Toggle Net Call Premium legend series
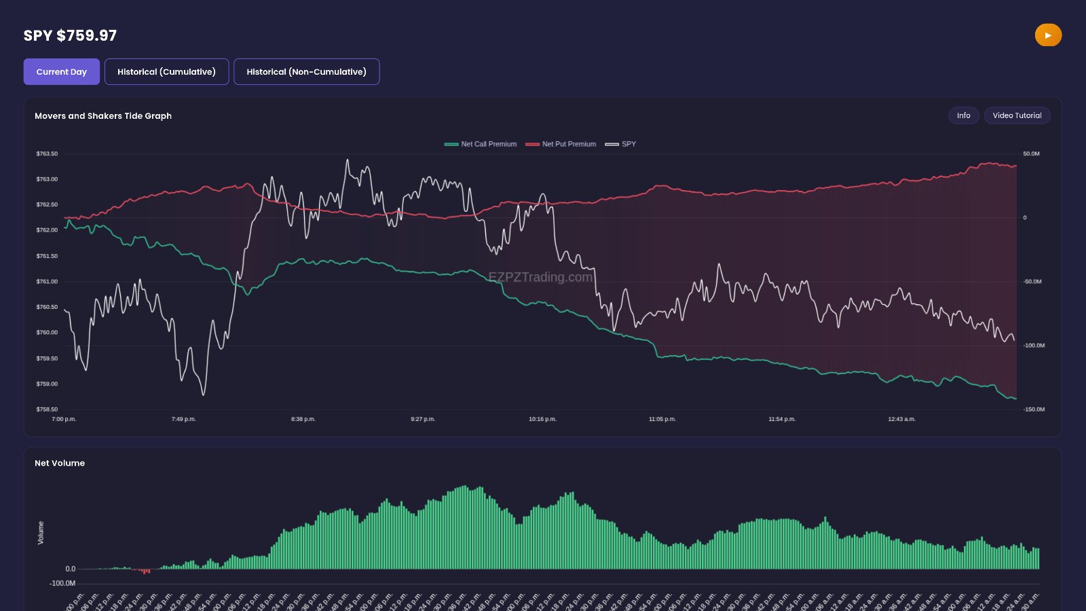 [x=481, y=144]
